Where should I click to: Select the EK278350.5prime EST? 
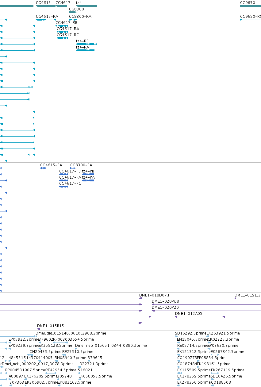[x=178, y=385]
